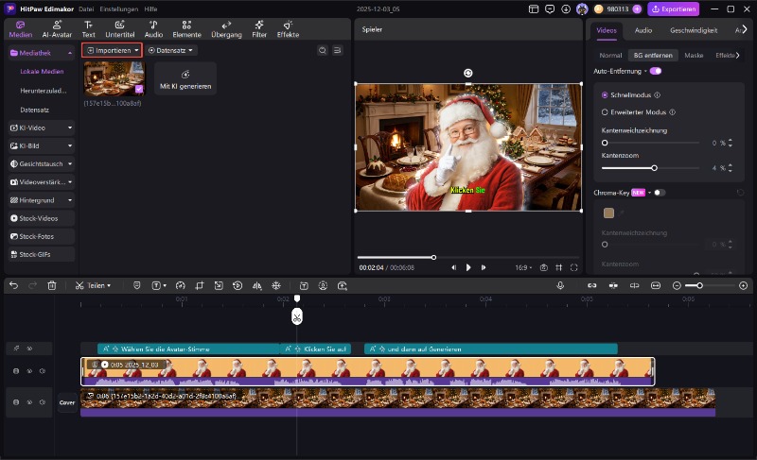Viewport: 757px width, 460px height.
Task: Click the freeze frame snowflake icon
Action: [x=276, y=285]
